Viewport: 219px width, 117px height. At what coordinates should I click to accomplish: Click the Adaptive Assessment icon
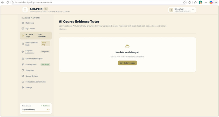(x=23, y=52)
